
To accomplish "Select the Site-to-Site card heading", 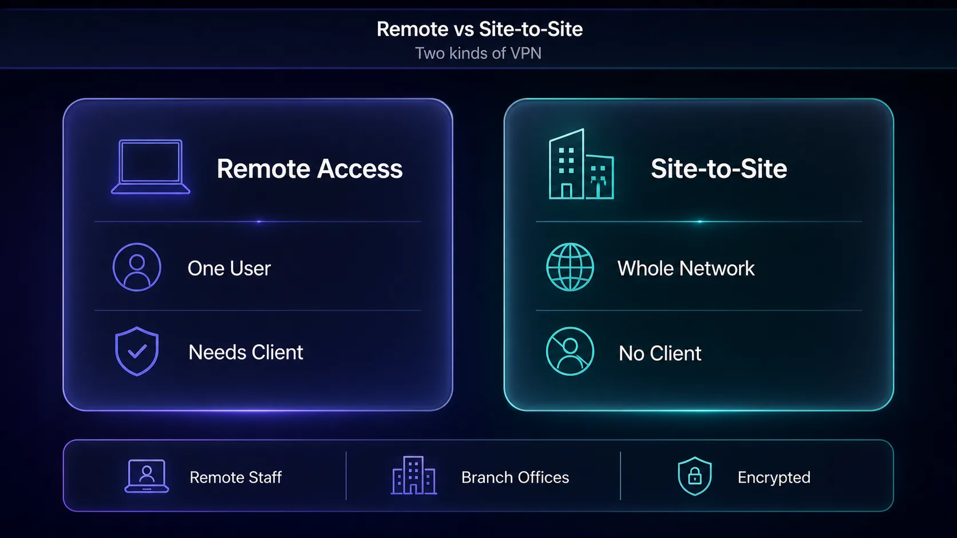I will coord(719,169).
